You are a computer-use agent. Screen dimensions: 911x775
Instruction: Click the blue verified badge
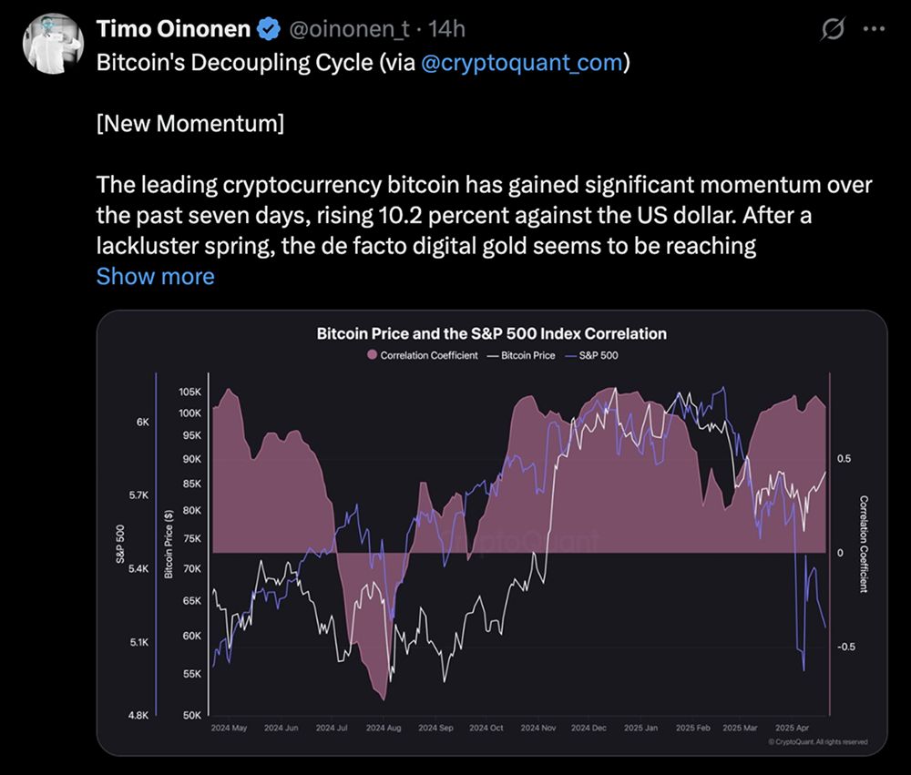[x=267, y=30]
